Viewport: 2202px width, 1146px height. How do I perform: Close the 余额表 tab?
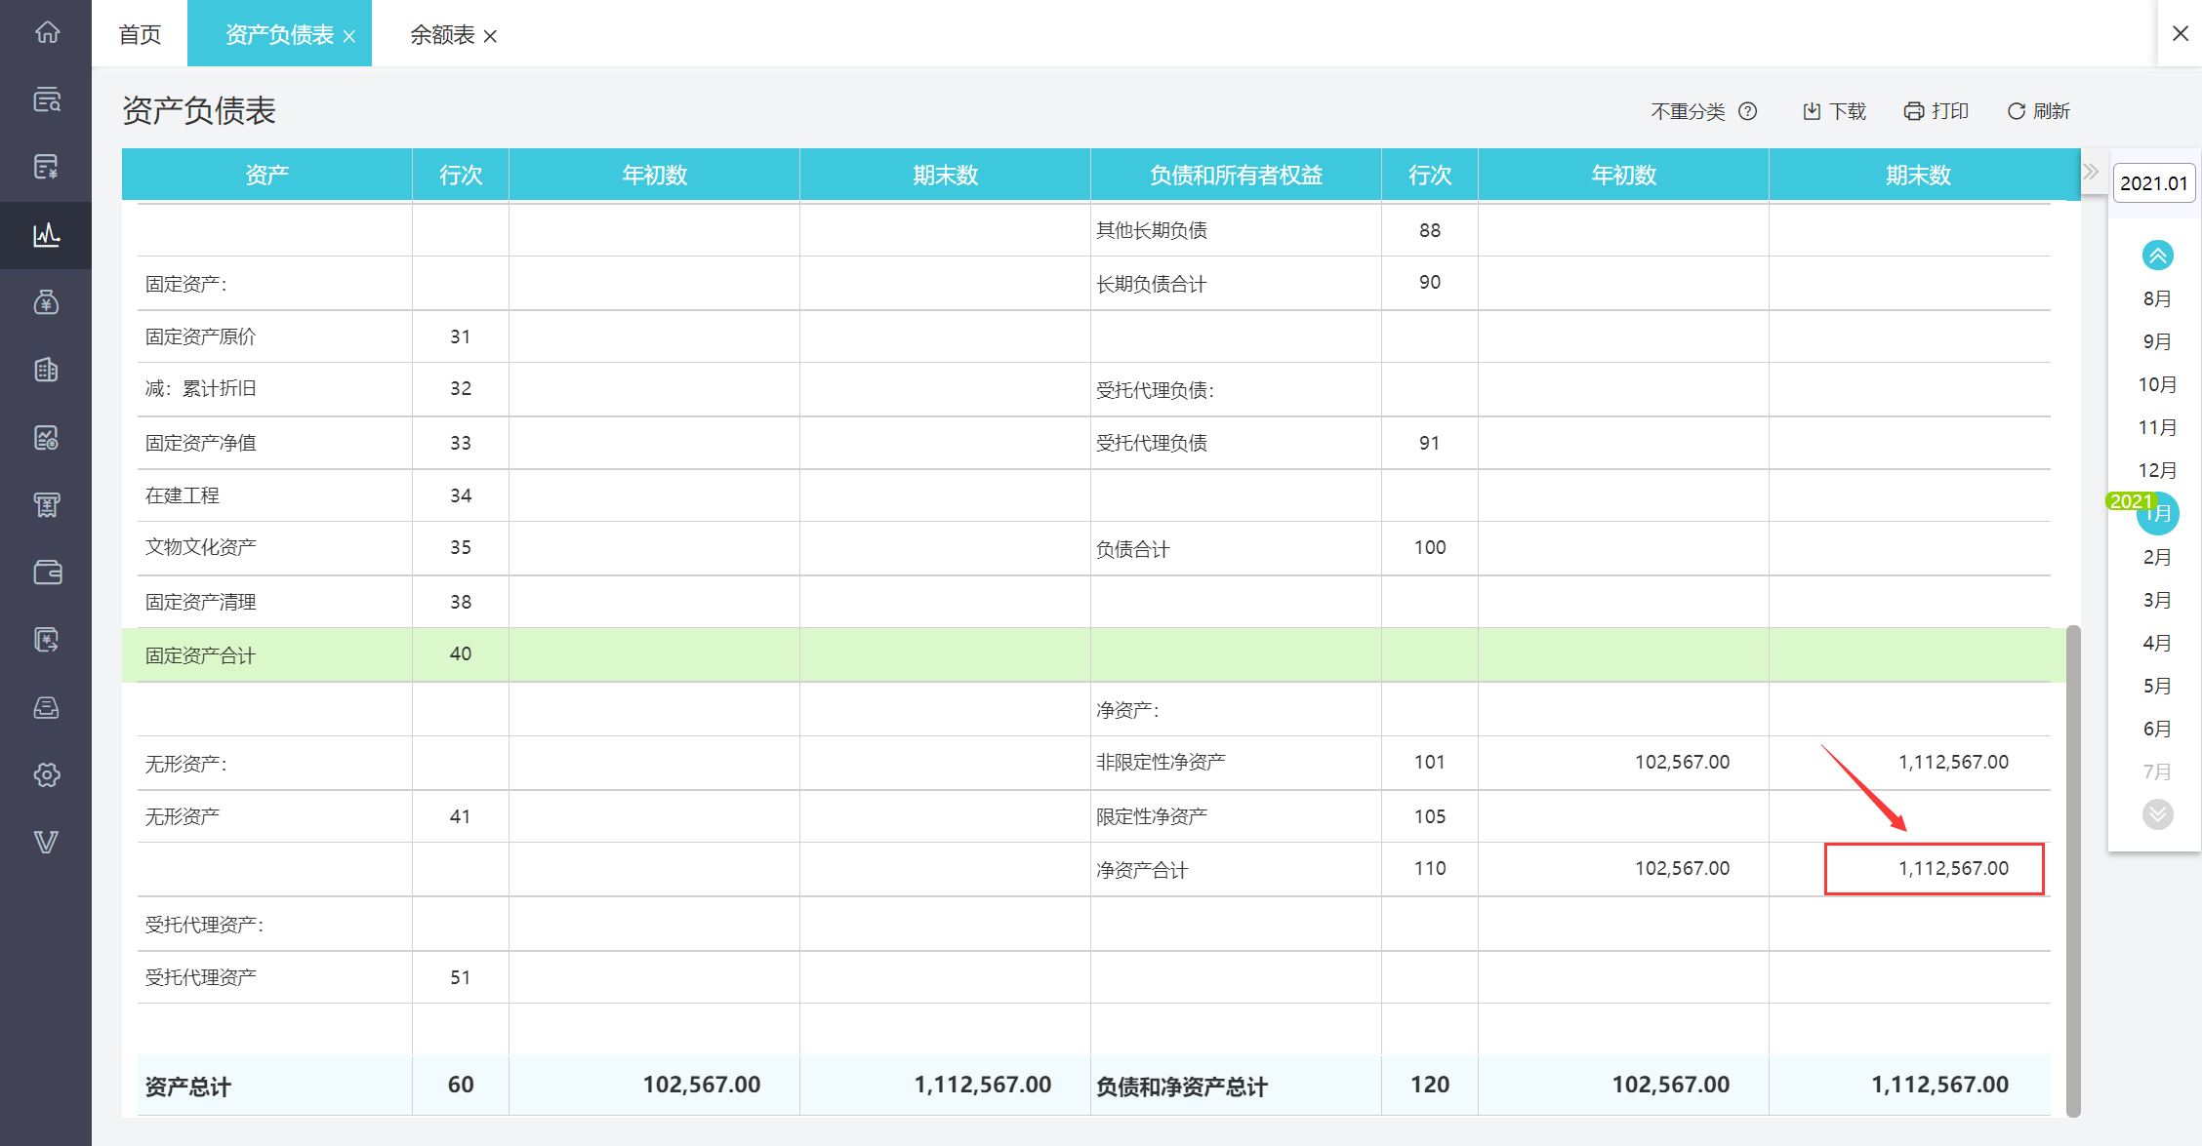(x=490, y=36)
